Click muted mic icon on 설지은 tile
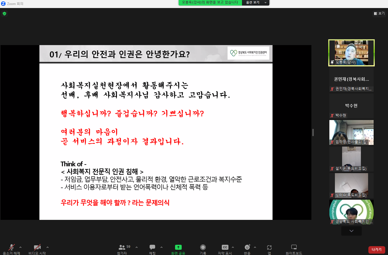Viewport: 388px width, 255px height. click(332, 168)
